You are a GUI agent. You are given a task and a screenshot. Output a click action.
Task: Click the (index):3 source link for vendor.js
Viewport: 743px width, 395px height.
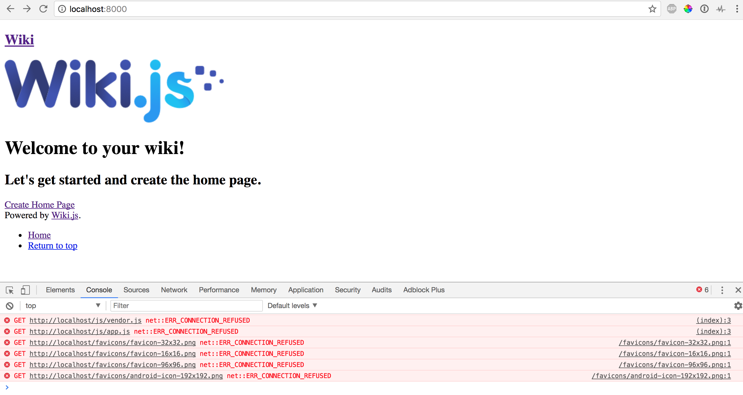(714, 320)
